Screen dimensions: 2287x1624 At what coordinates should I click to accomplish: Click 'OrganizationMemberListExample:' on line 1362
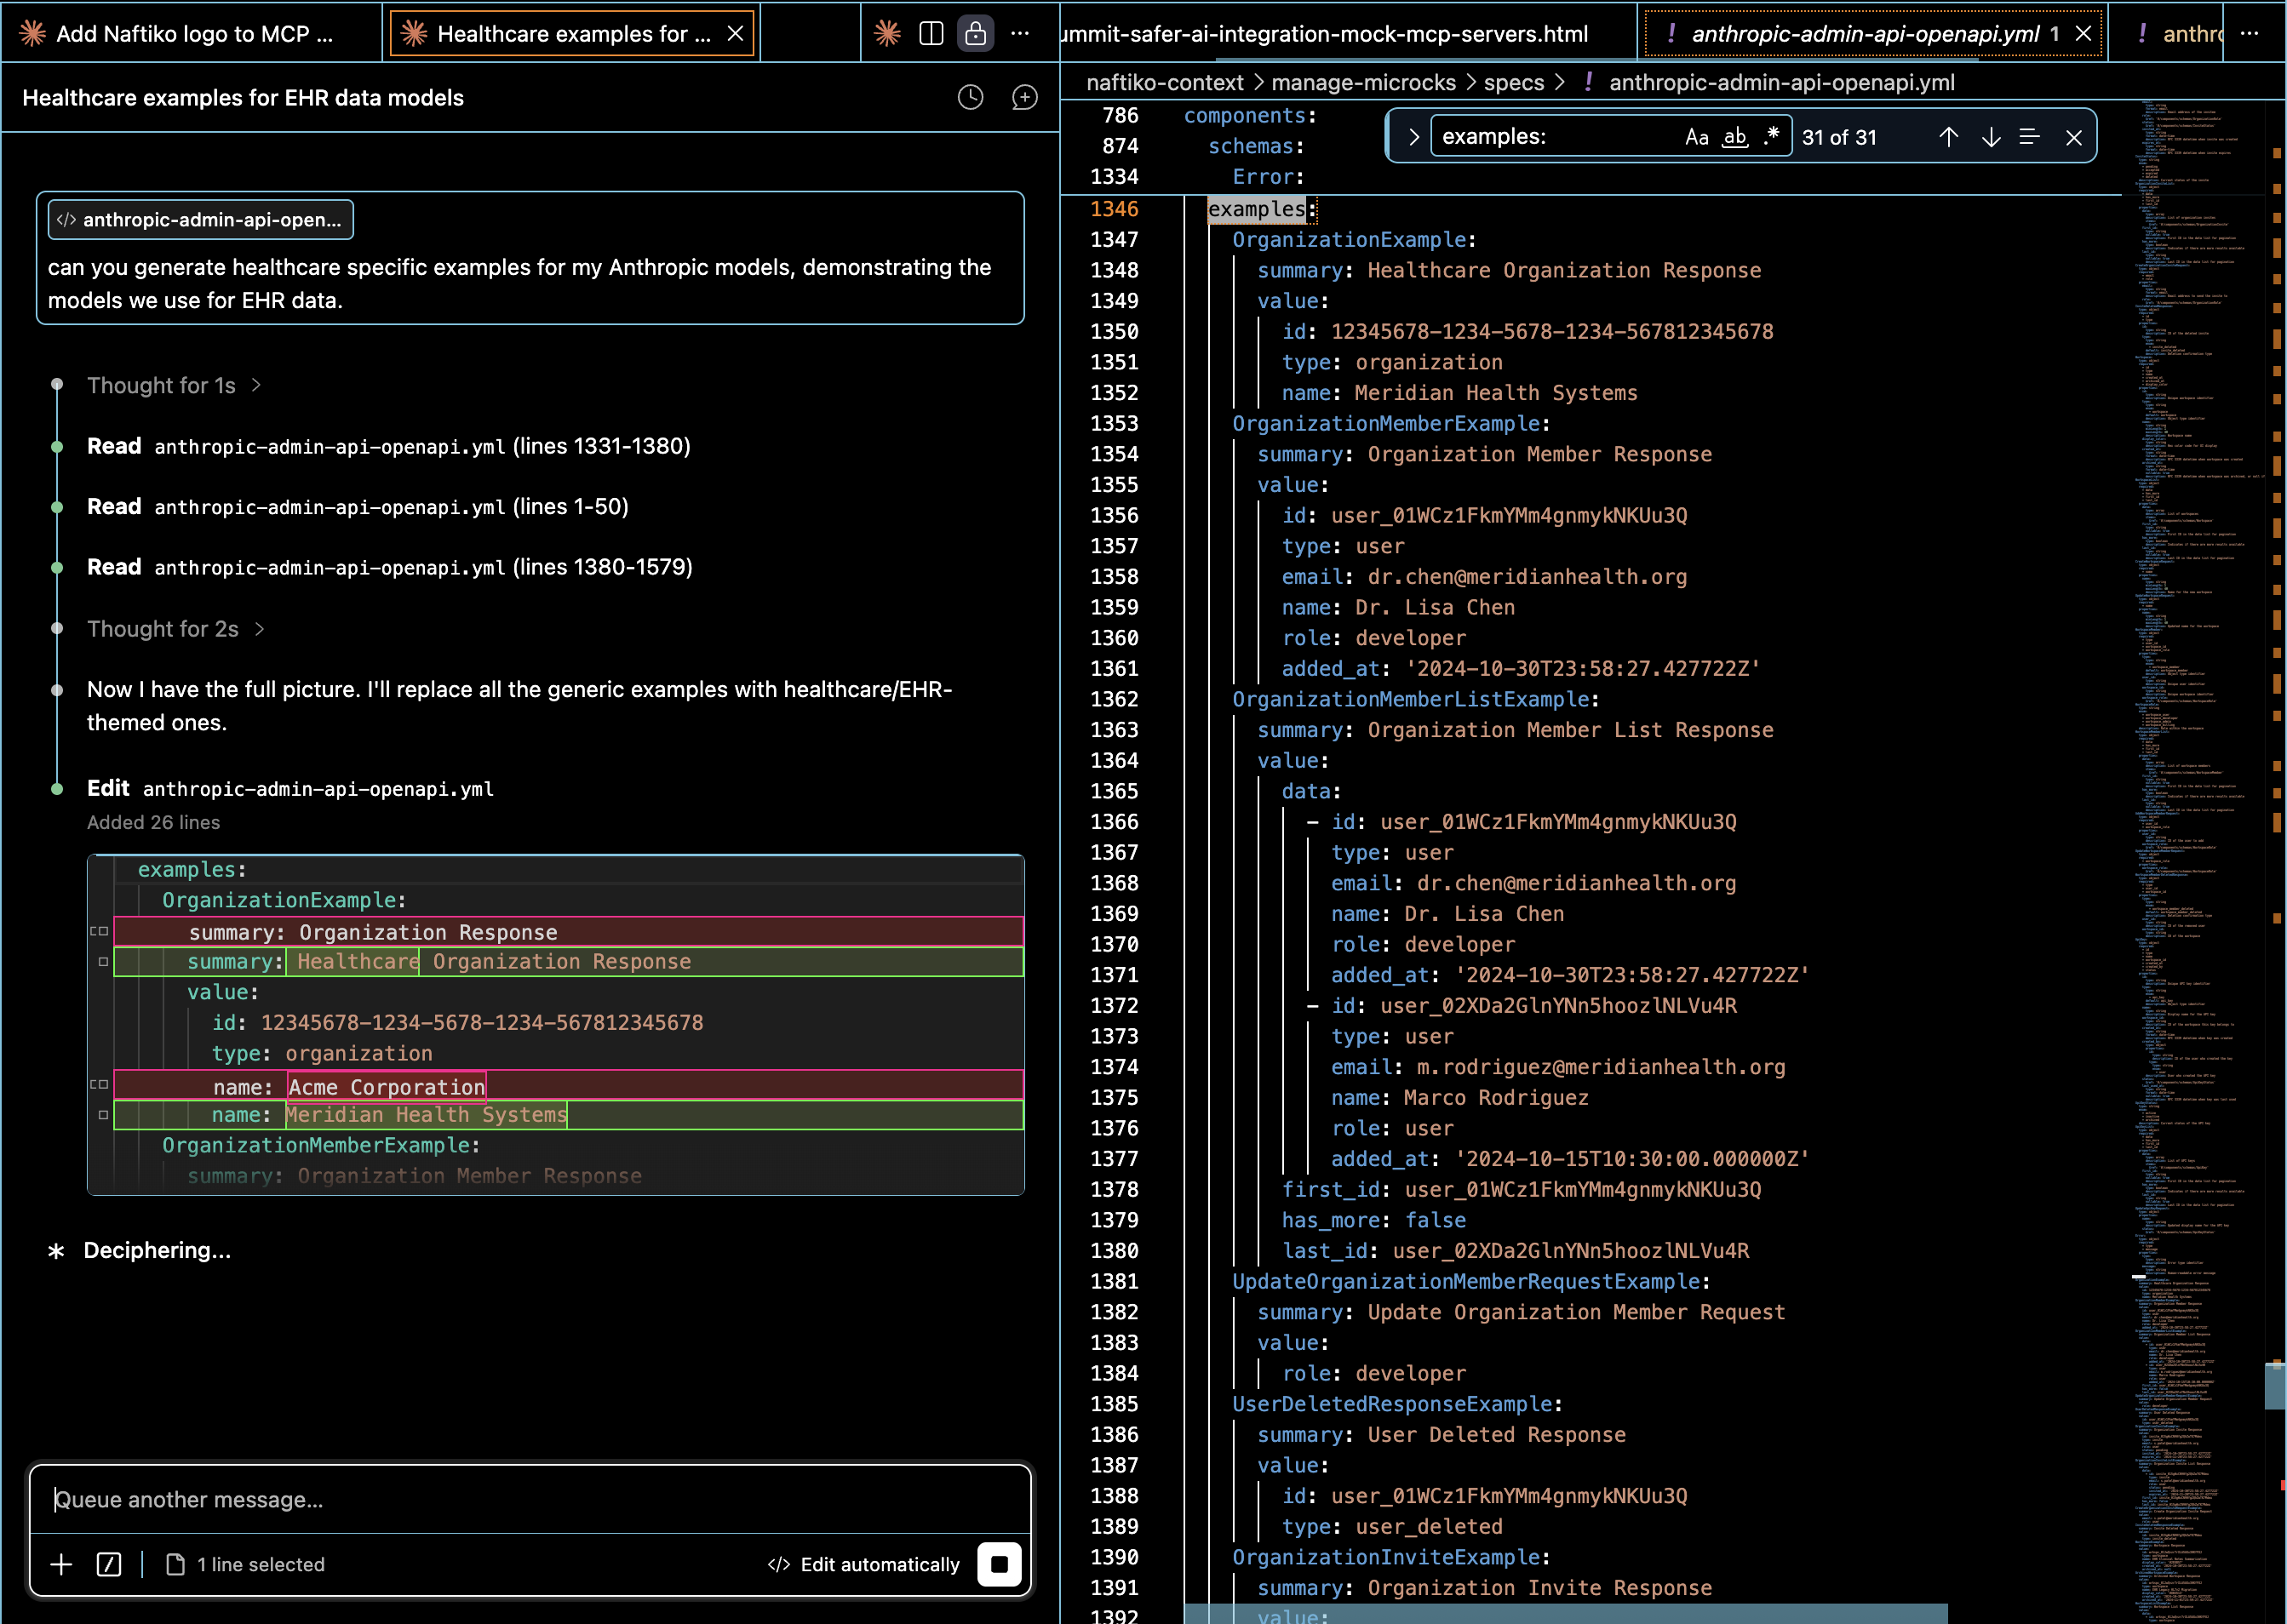[1416, 699]
